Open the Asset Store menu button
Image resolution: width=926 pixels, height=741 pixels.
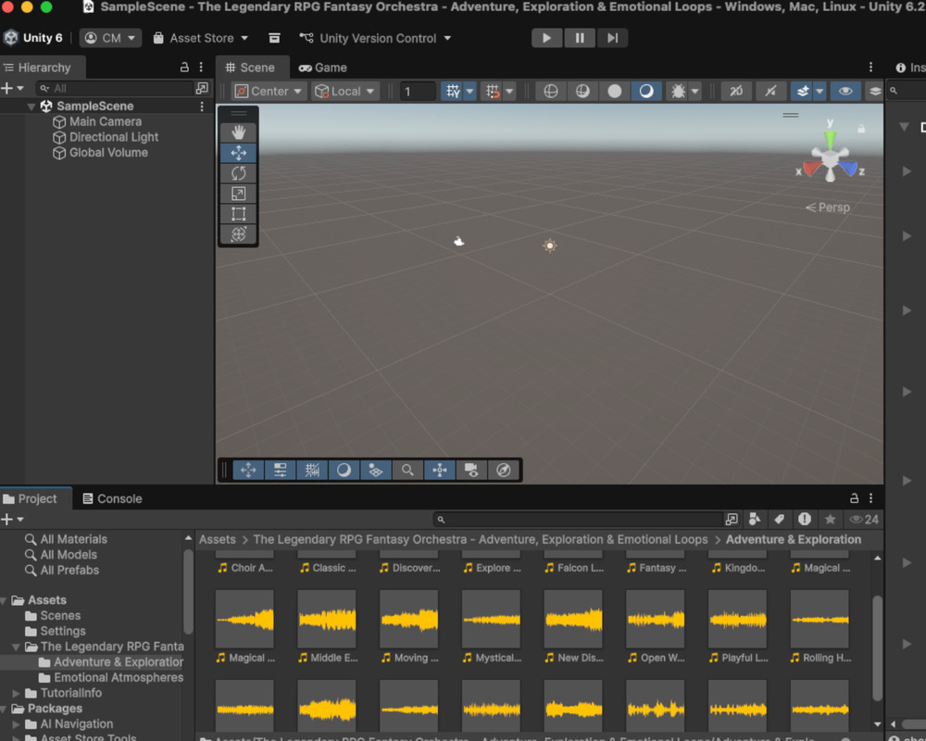pos(200,38)
